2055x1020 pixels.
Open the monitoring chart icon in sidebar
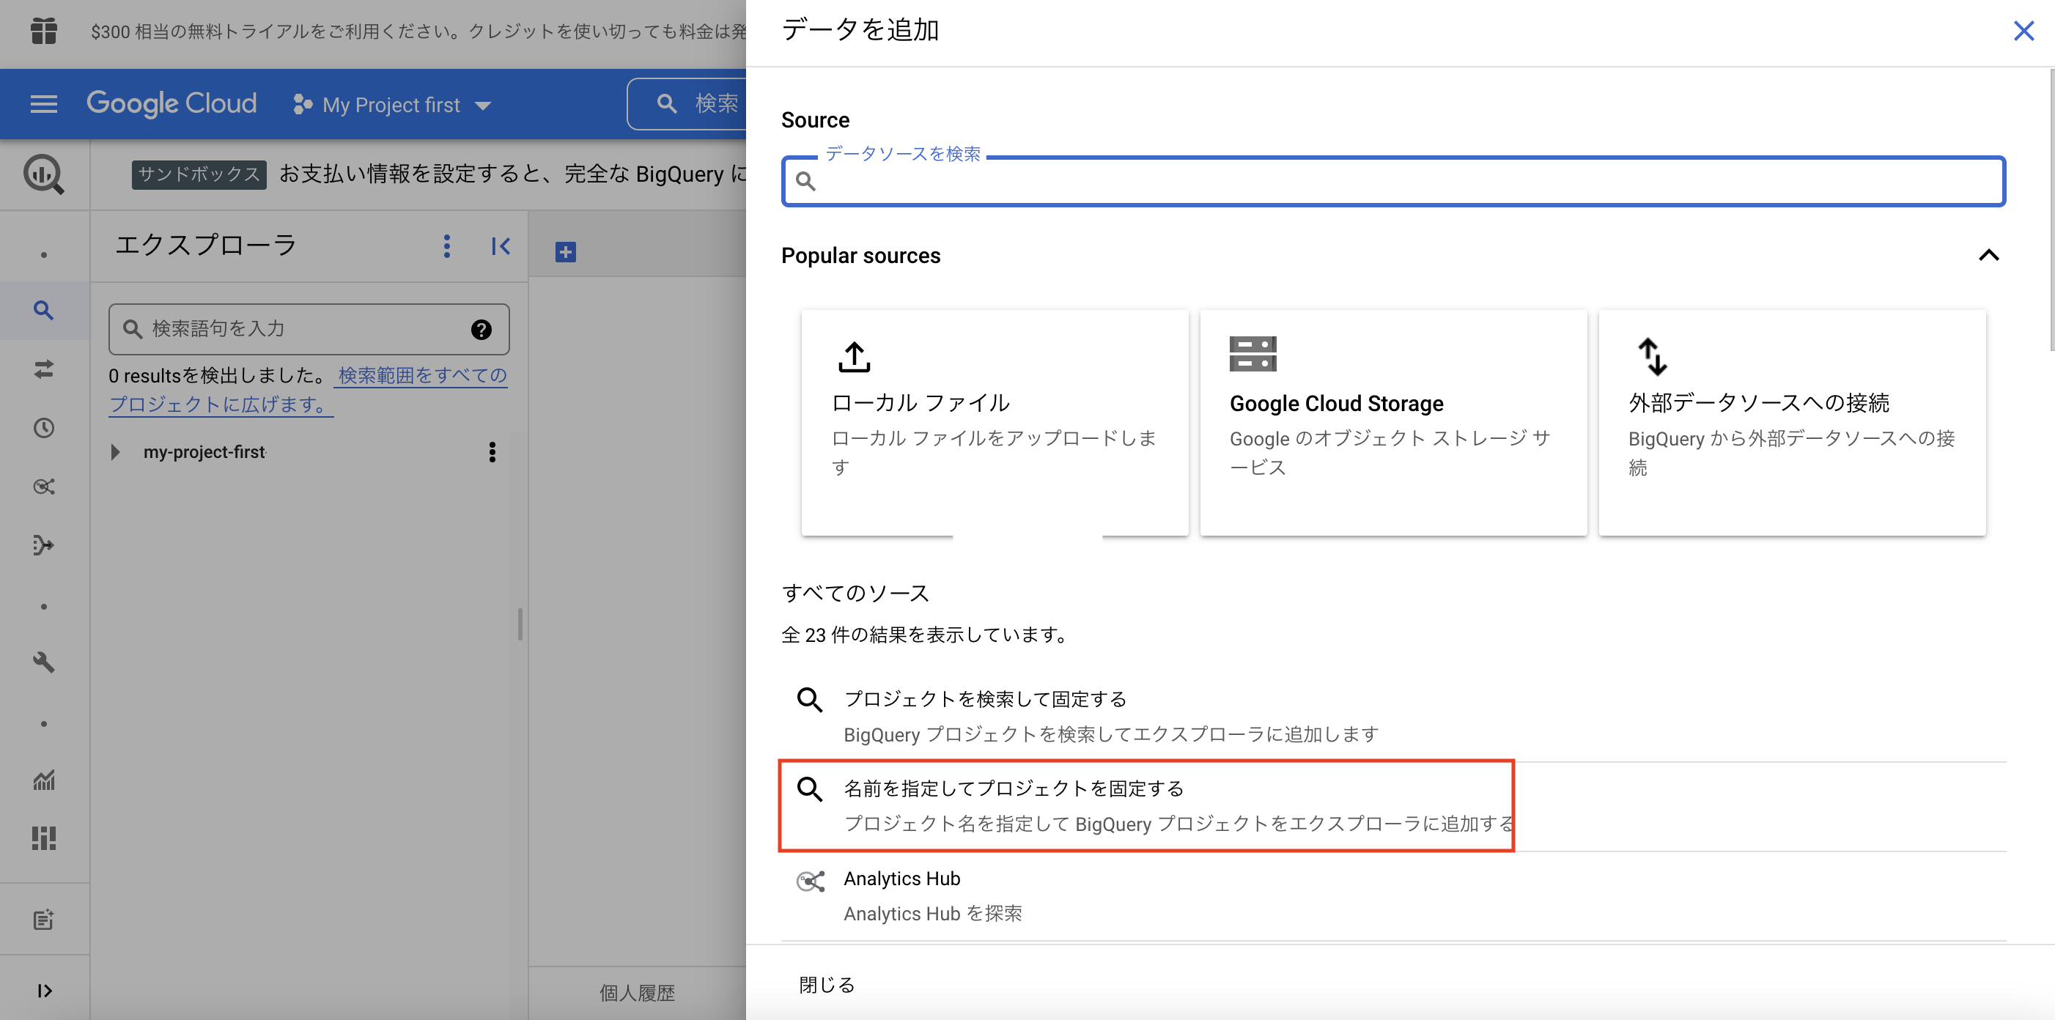44,780
